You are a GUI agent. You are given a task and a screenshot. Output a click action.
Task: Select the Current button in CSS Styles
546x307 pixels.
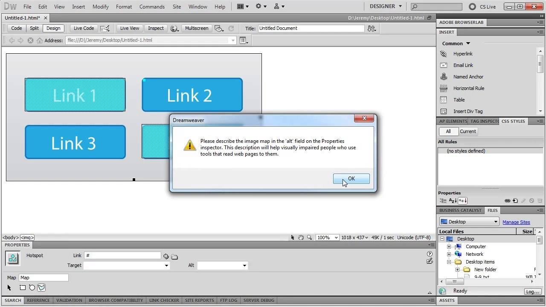(468, 131)
